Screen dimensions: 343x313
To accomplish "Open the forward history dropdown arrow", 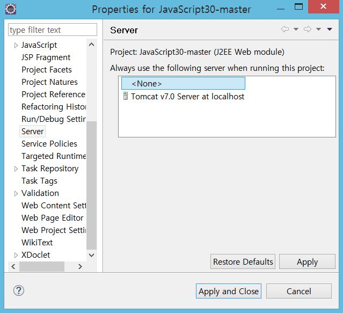I will tap(318, 29).
